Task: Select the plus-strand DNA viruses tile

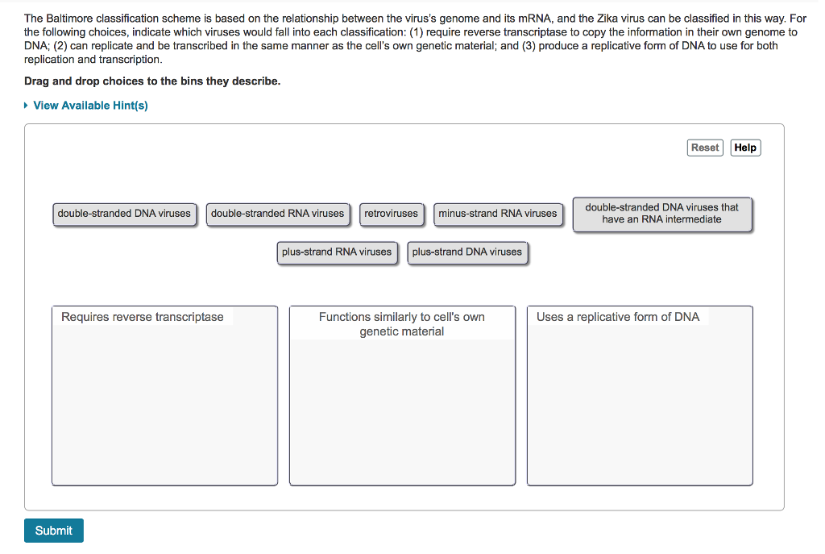Action: (467, 252)
